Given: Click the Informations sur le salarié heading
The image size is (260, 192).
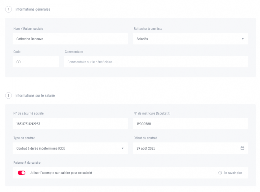Looking at the screenshot, I should 35,95.
